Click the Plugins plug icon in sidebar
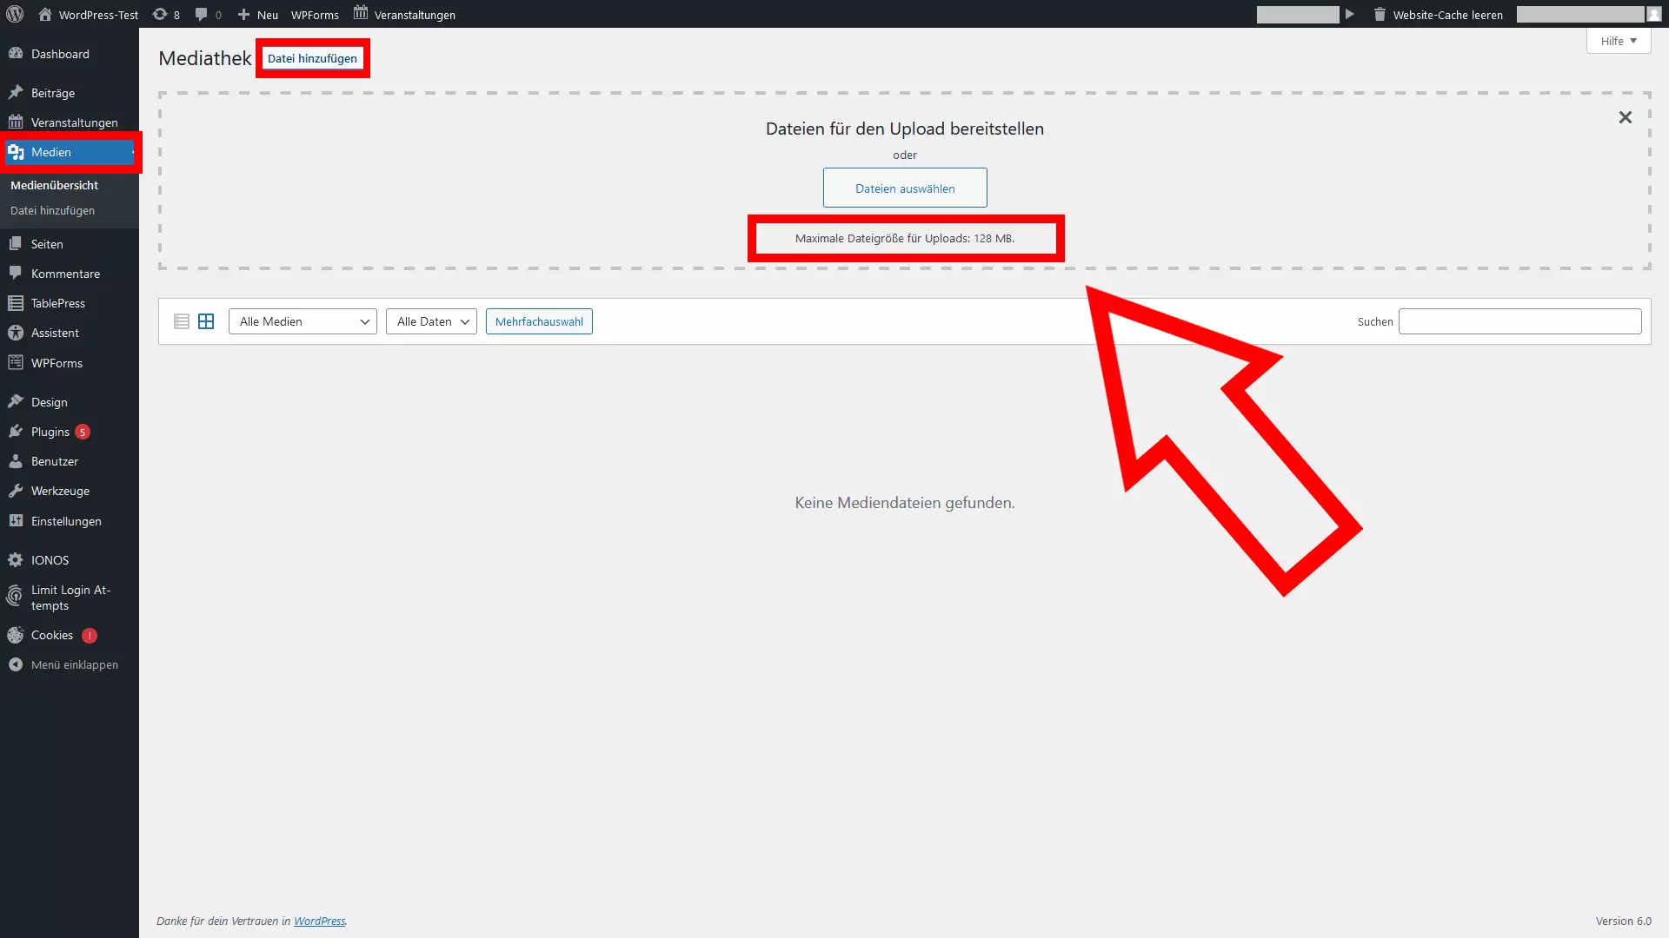The height and width of the screenshot is (938, 1669). point(16,431)
